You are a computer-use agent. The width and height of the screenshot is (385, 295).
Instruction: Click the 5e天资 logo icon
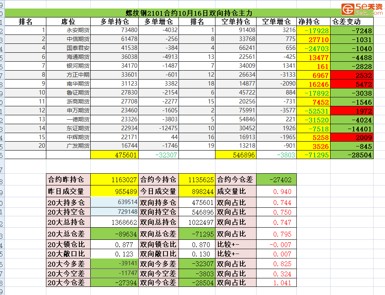(348, 9)
